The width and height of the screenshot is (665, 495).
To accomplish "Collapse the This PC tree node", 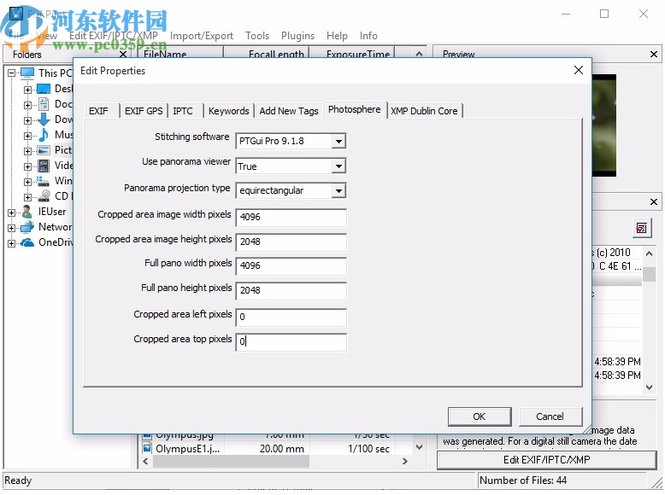I will [x=11, y=73].
